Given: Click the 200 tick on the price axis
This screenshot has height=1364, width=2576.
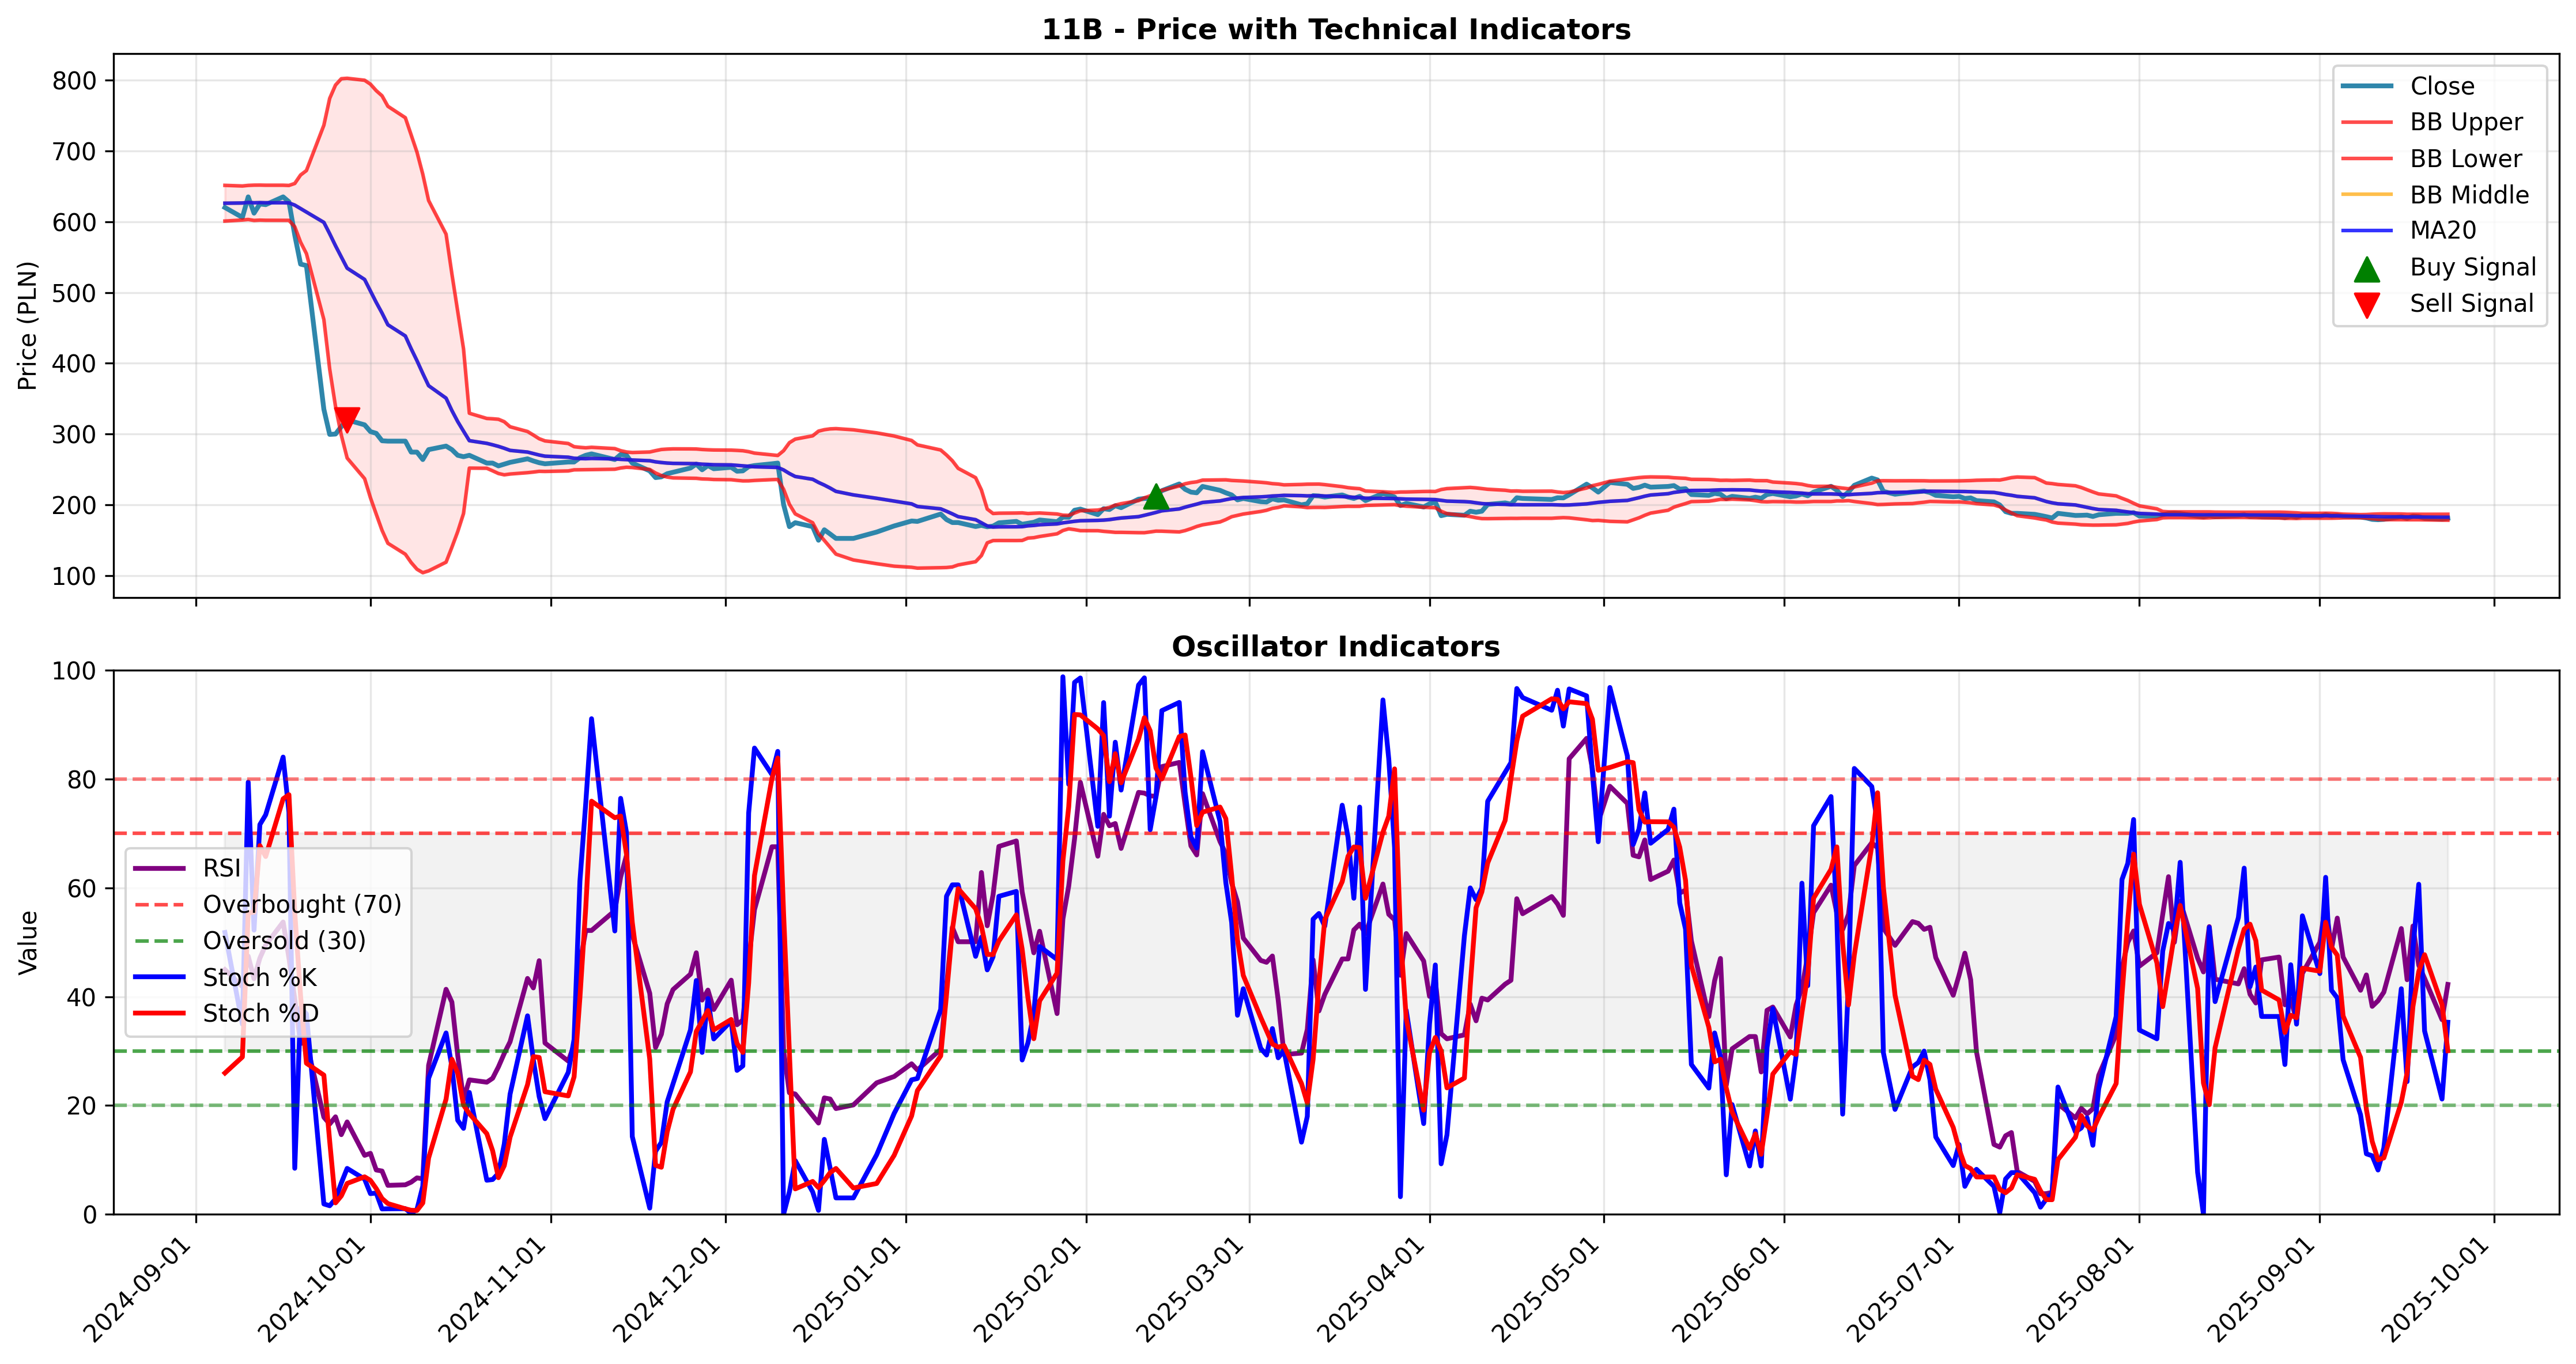Looking at the screenshot, I should (x=75, y=506).
